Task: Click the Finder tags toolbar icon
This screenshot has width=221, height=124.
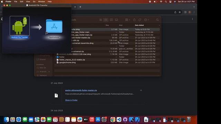Action: 140,20
